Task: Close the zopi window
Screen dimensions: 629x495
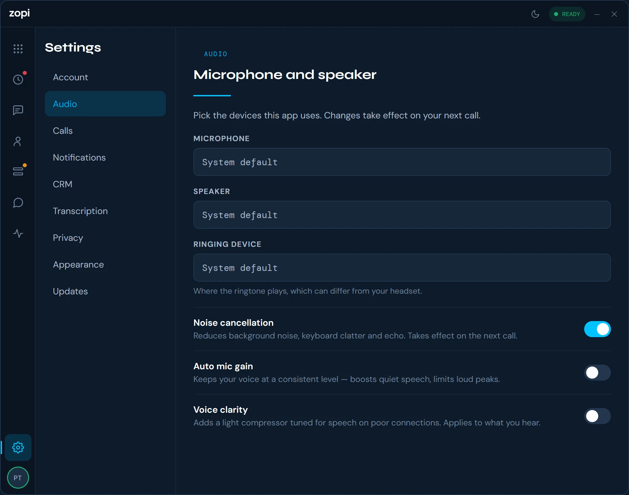Action: pos(614,14)
